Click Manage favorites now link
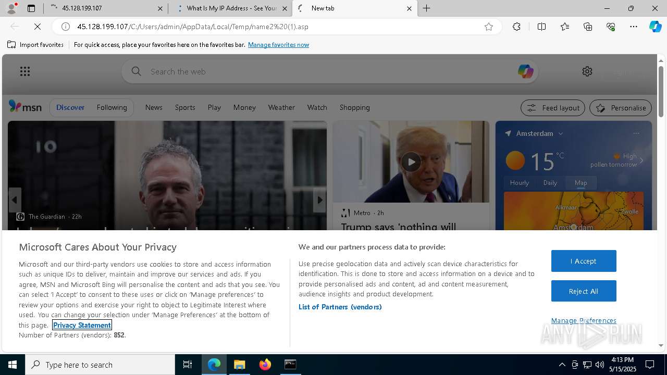The width and height of the screenshot is (667, 375). (278, 45)
